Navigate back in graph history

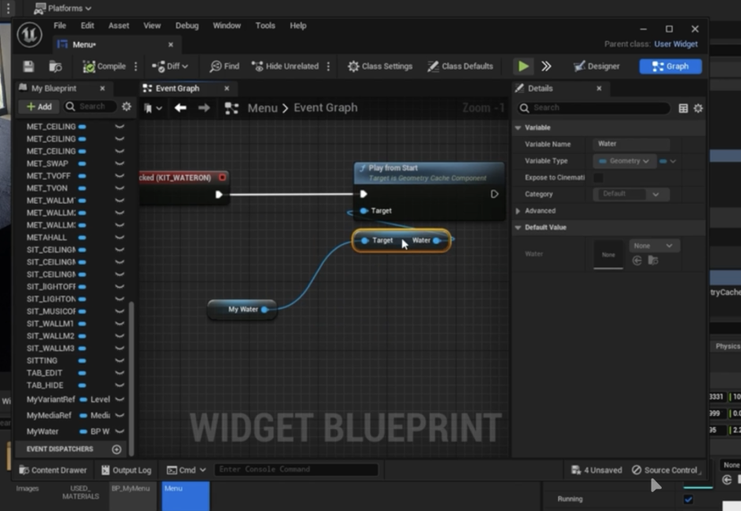pyautogui.click(x=180, y=108)
